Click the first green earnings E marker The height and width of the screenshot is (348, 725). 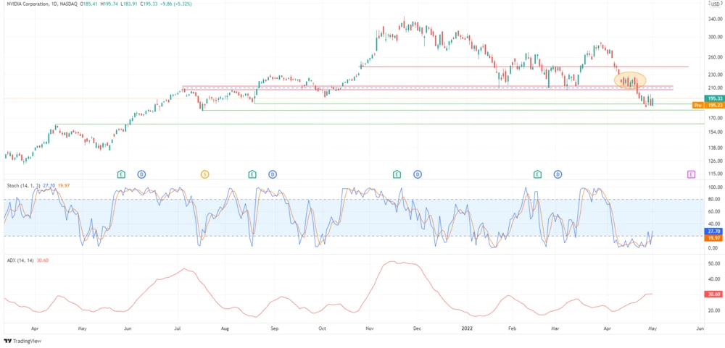coord(121,174)
